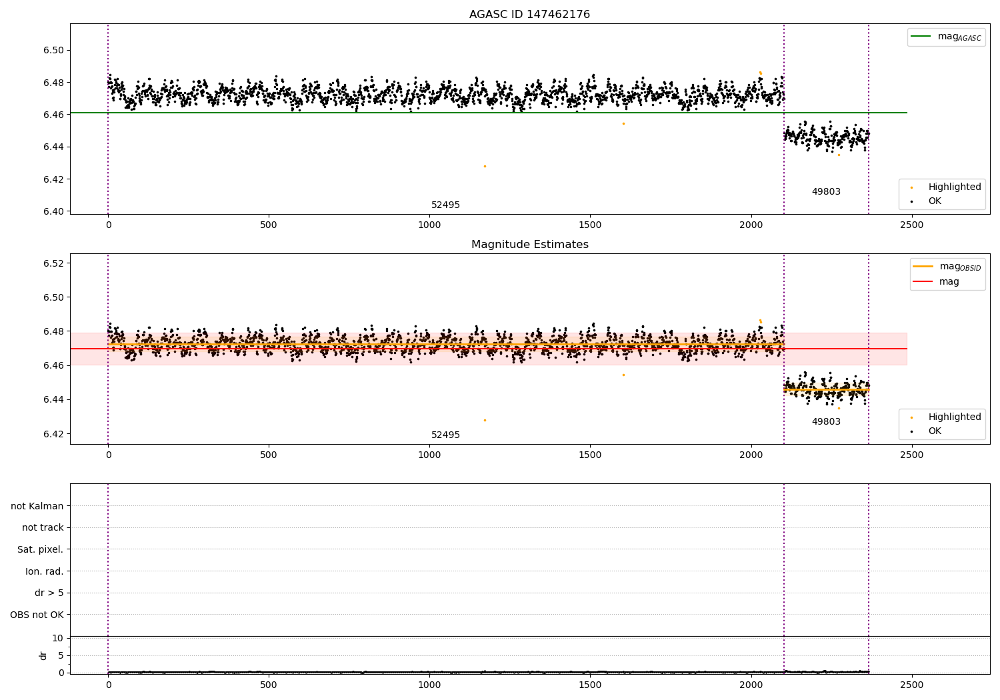Select the "dr > 5" row label
The image size is (1000, 700).
(x=49, y=593)
